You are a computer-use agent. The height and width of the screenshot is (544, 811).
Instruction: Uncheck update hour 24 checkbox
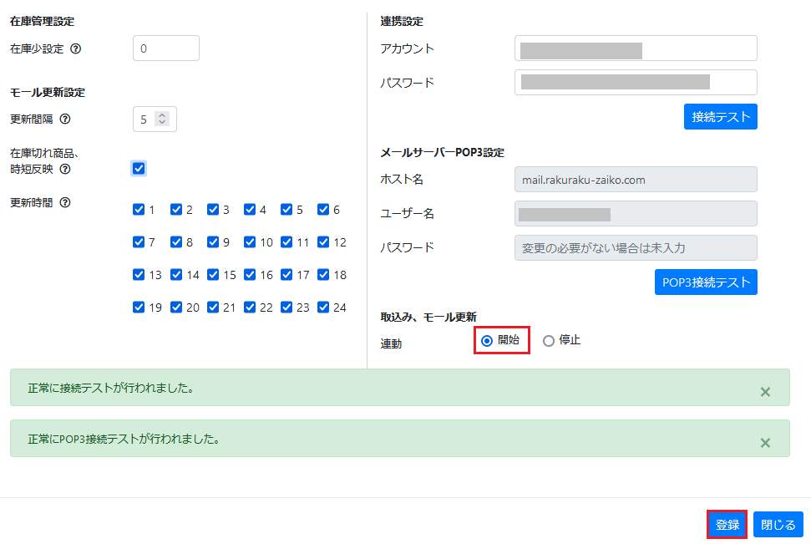pyautogui.click(x=322, y=307)
